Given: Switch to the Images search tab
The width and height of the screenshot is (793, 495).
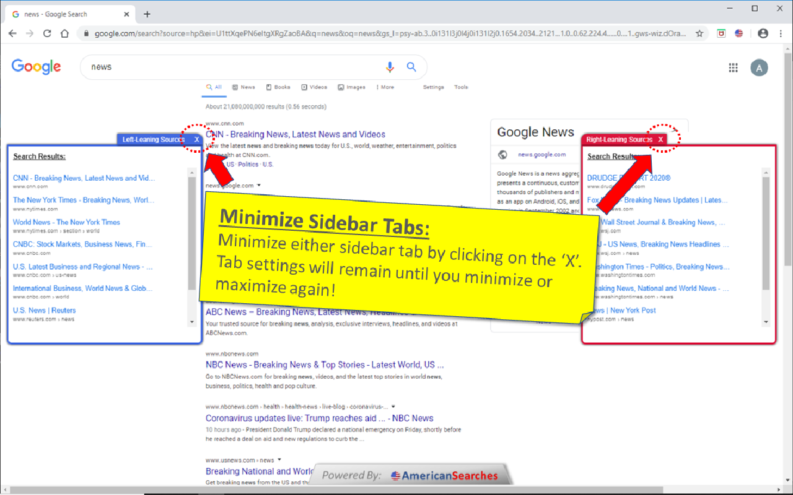Looking at the screenshot, I should pos(351,87).
